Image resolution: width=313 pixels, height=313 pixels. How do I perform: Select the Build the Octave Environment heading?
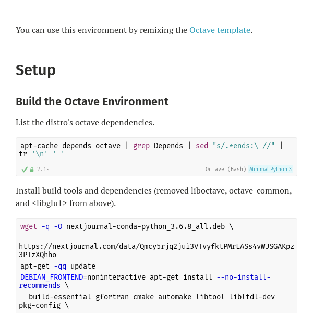point(92,101)
